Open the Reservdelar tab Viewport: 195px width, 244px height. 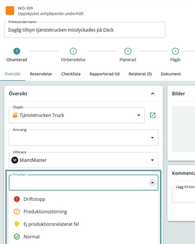[x=41, y=74]
